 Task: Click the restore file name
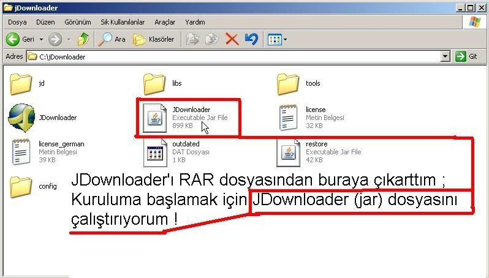pos(317,144)
